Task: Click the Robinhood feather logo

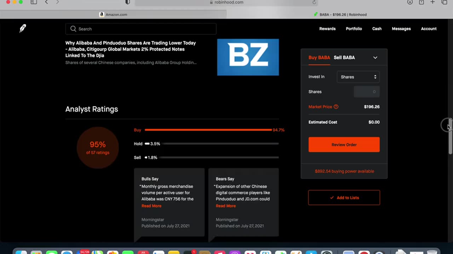Action: (23, 29)
